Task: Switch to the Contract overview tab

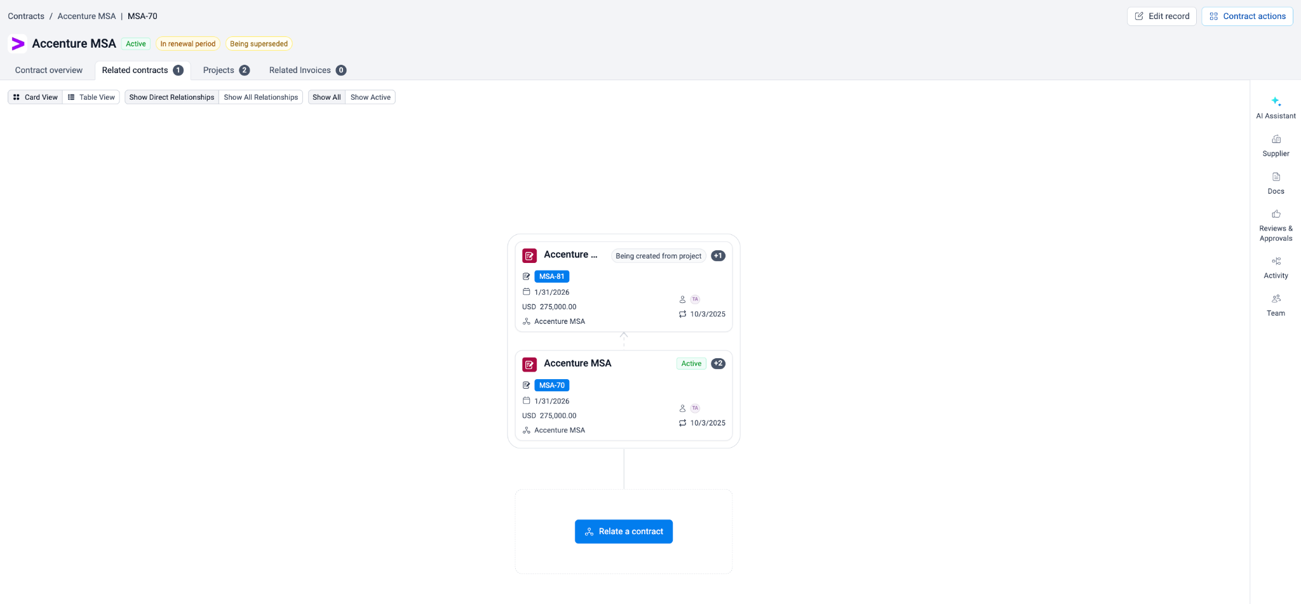Action: pyautogui.click(x=49, y=70)
